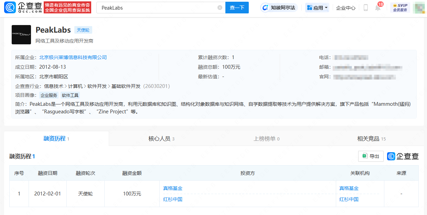
Task: Click the red slogan banner beside the logo
Action: [x=67, y=8]
